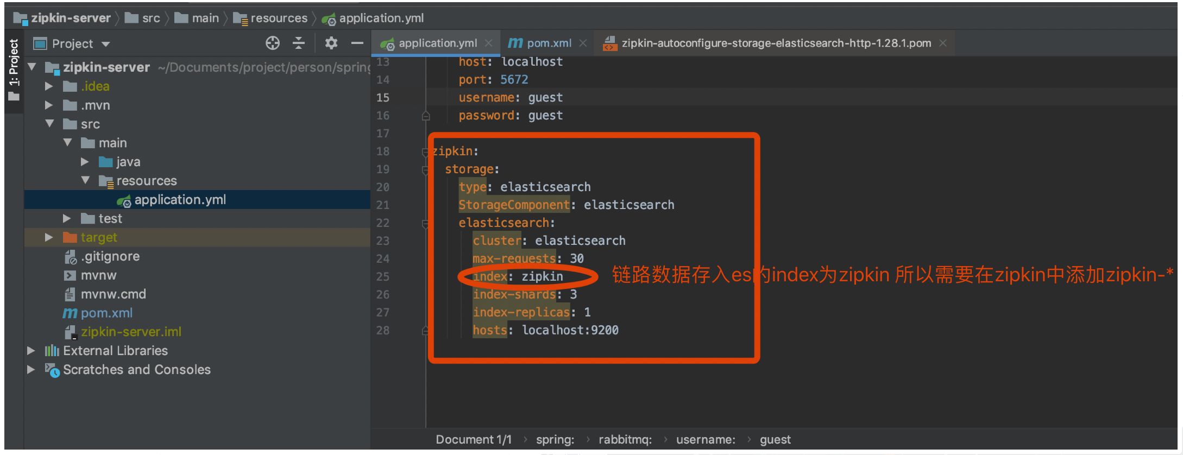1183x455 pixels.
Task: Click 'max-requests: 30' line
Action: click(528, 258)
